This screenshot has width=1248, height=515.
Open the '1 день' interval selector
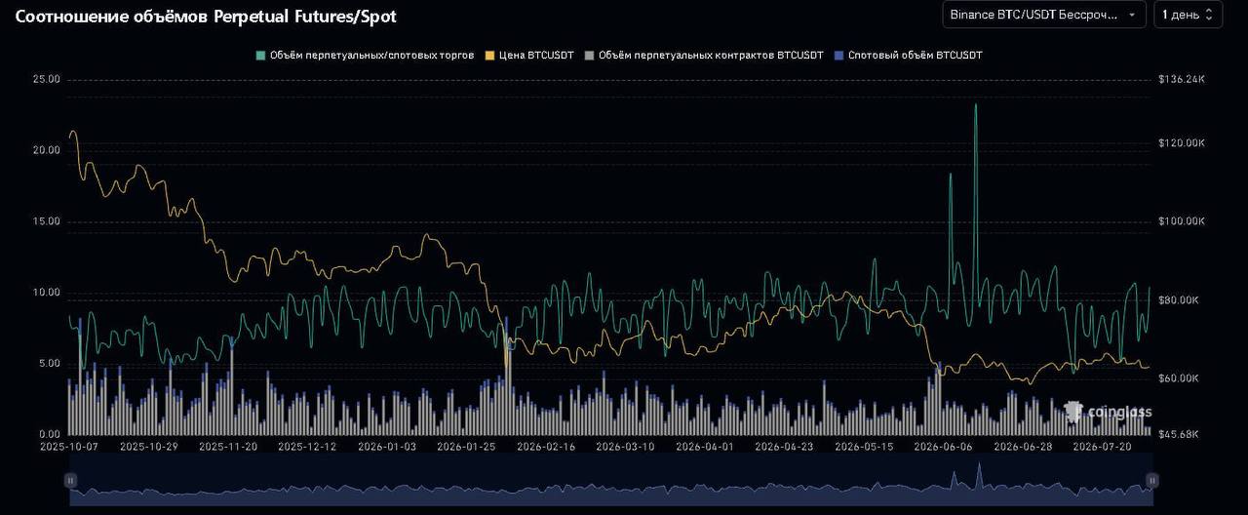pyautogui.click(x=1188, y=15)
